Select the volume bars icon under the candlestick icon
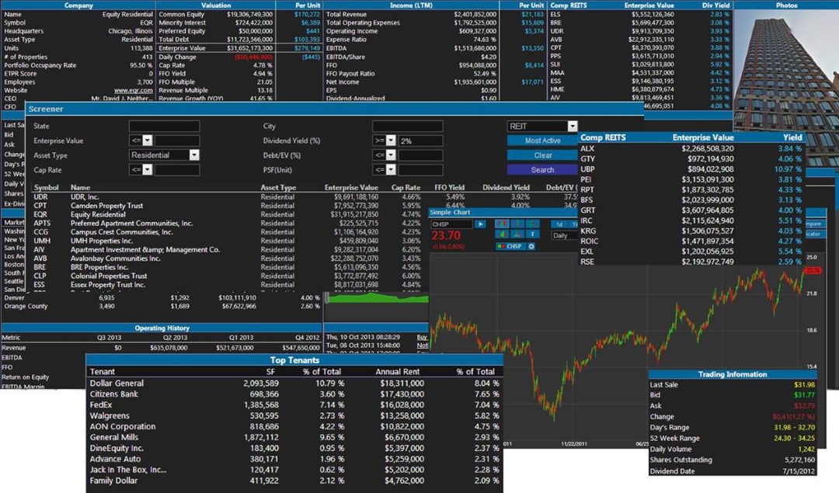The height and width of the screenshot is (493, 839). (502, 234)
